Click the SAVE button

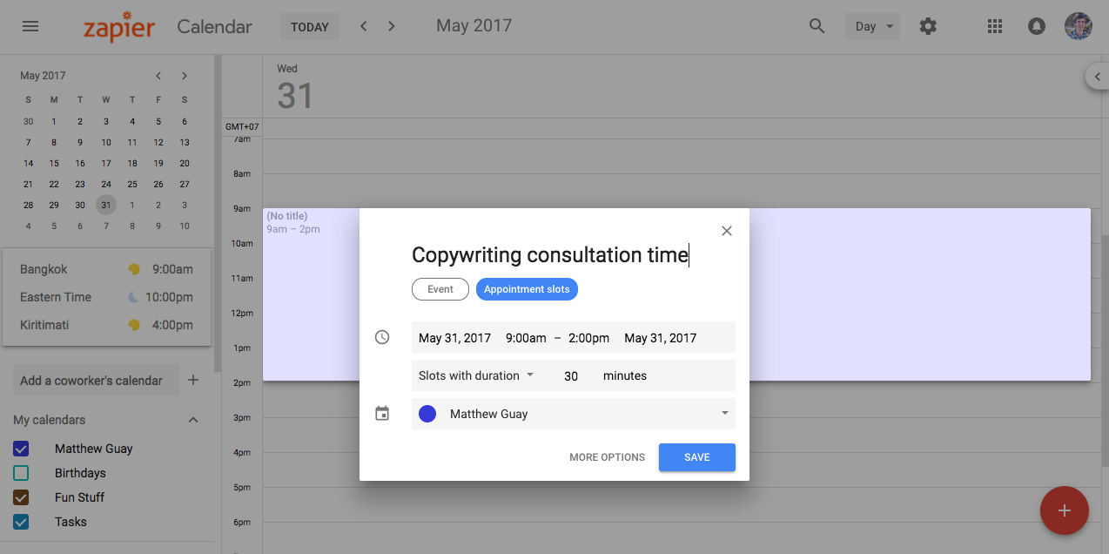[697, 457]
